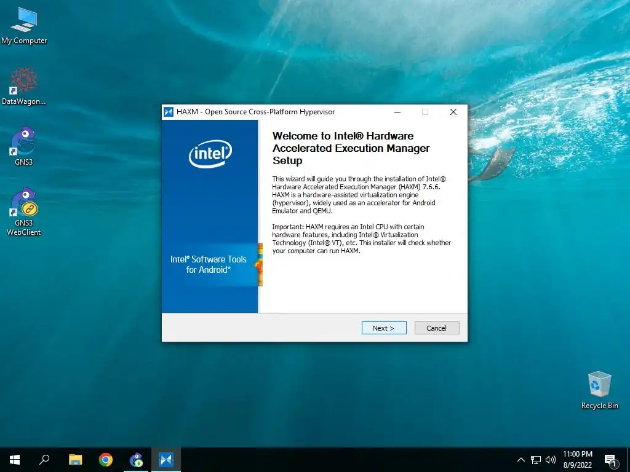The height and width of the screenshot is (472, 630).
Task: Open network status tray icon
Action: coord(536,460)
